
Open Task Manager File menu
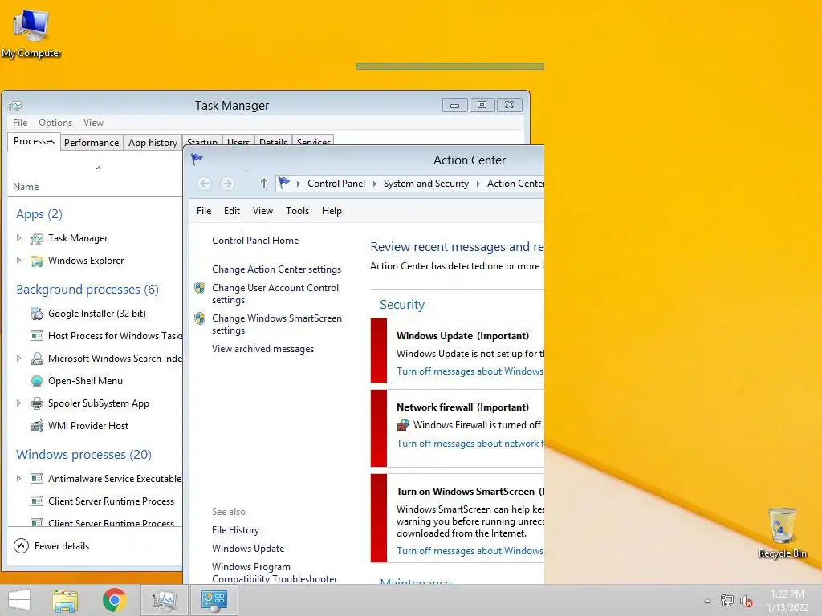[x=20, y=123]
